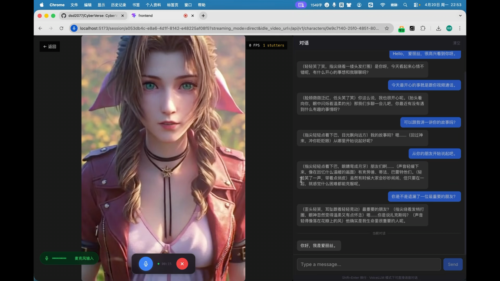Click the Send button

[453, 264]
